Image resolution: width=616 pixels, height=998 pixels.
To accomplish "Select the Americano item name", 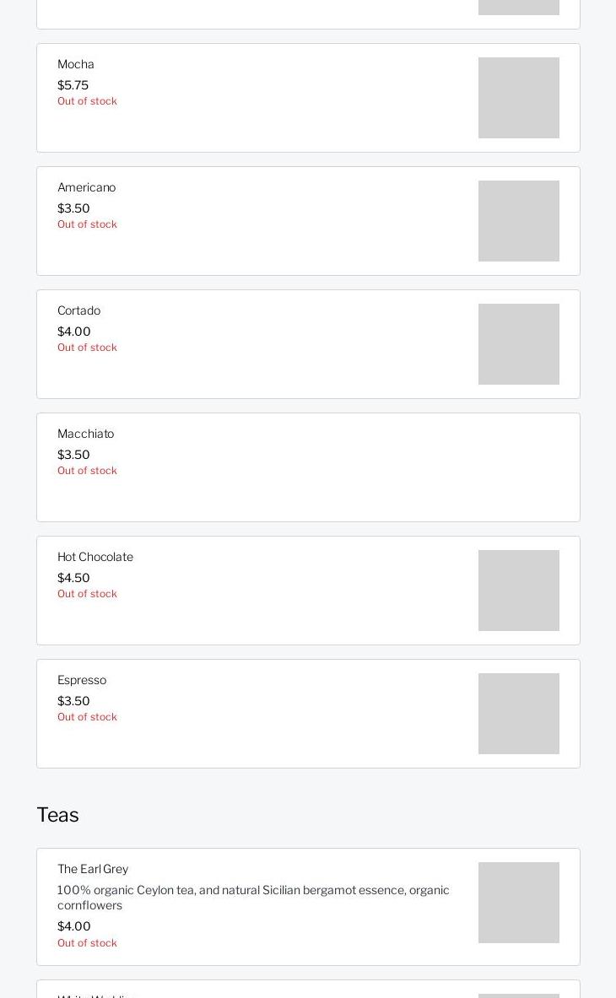I will click(86, 187).
